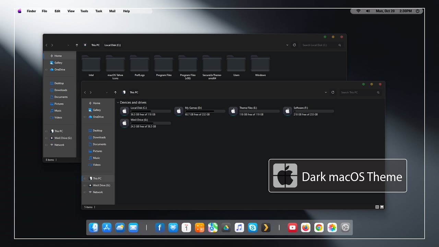Screen dimensions: 439x247
Task: Switch to large icons view in This PC window
Action: [382, 207]
